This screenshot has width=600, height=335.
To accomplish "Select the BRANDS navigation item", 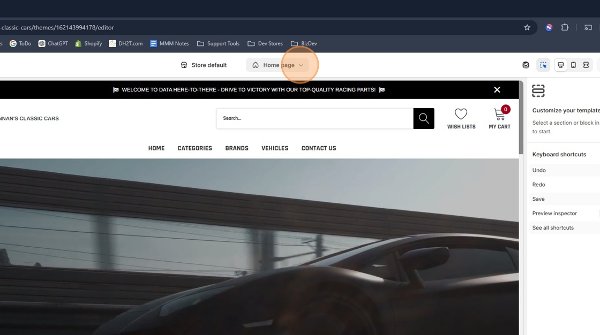I will point(237,148).
